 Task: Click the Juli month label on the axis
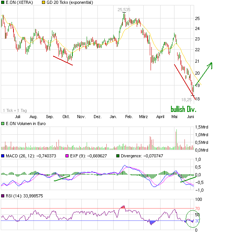point(18,117)
